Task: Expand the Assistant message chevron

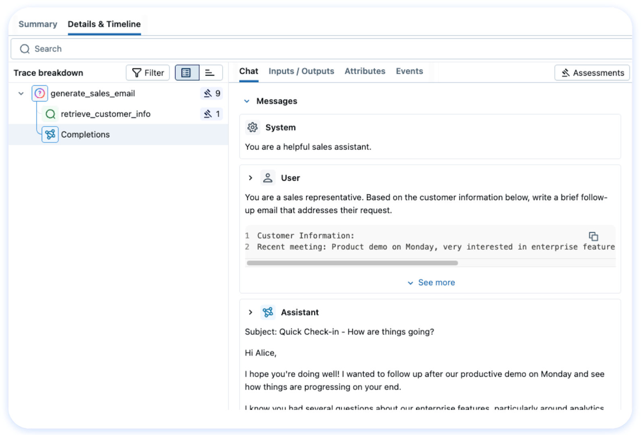Action: click(x=250, y=313)
